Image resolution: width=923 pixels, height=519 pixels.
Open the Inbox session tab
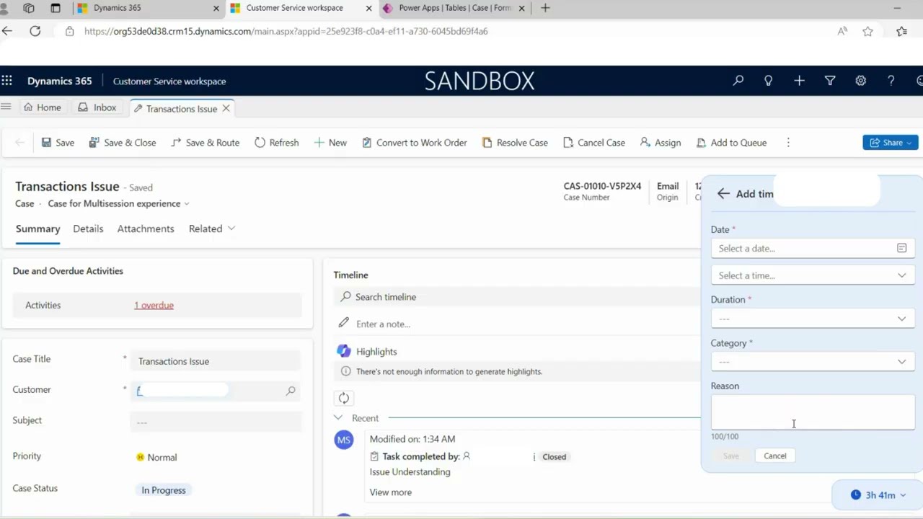97,107
